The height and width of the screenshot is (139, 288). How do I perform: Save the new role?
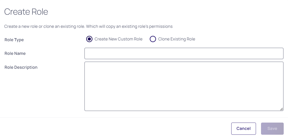tap(272, 129)
